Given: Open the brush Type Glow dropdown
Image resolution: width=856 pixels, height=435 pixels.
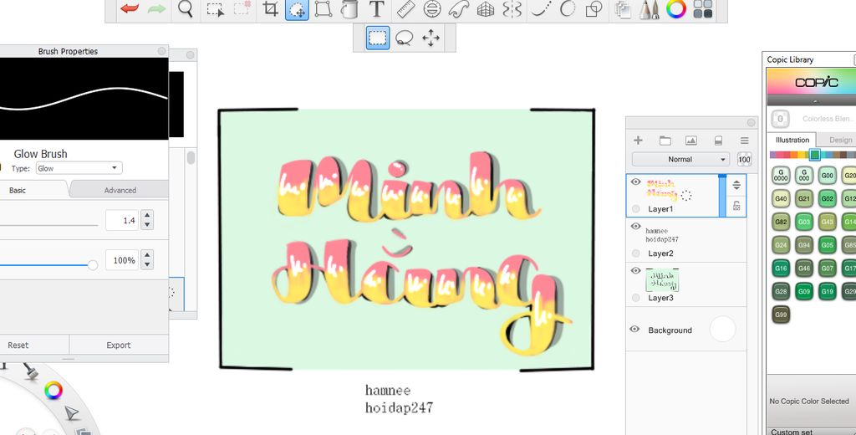Looking at the screenshot, I should (x=79, y=168).
